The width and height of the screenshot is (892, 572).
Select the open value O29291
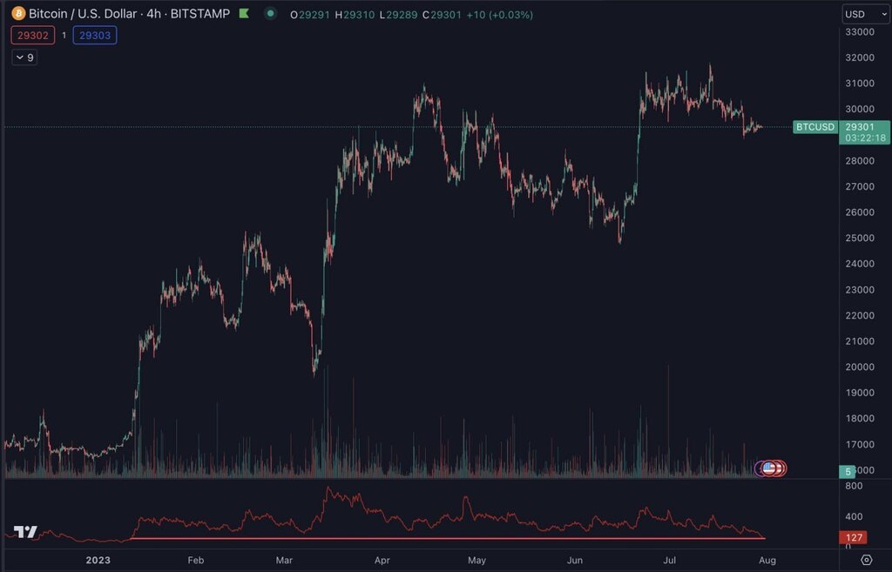point(310,15)
